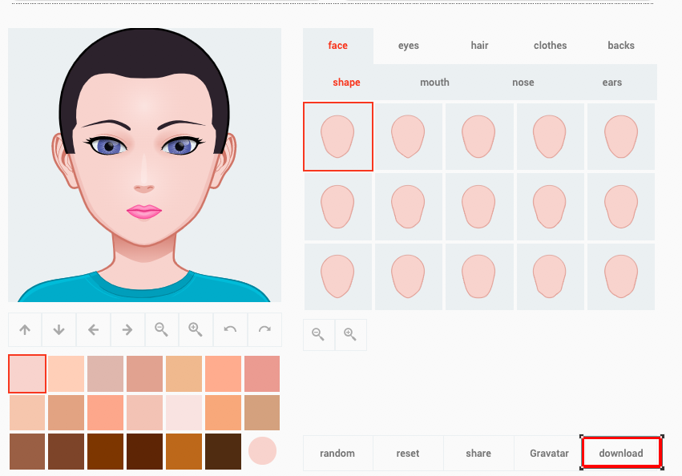Choose third face shape in top row
Image resolution: width=682 pixels, height=476 pixels.
coord(479,136)
